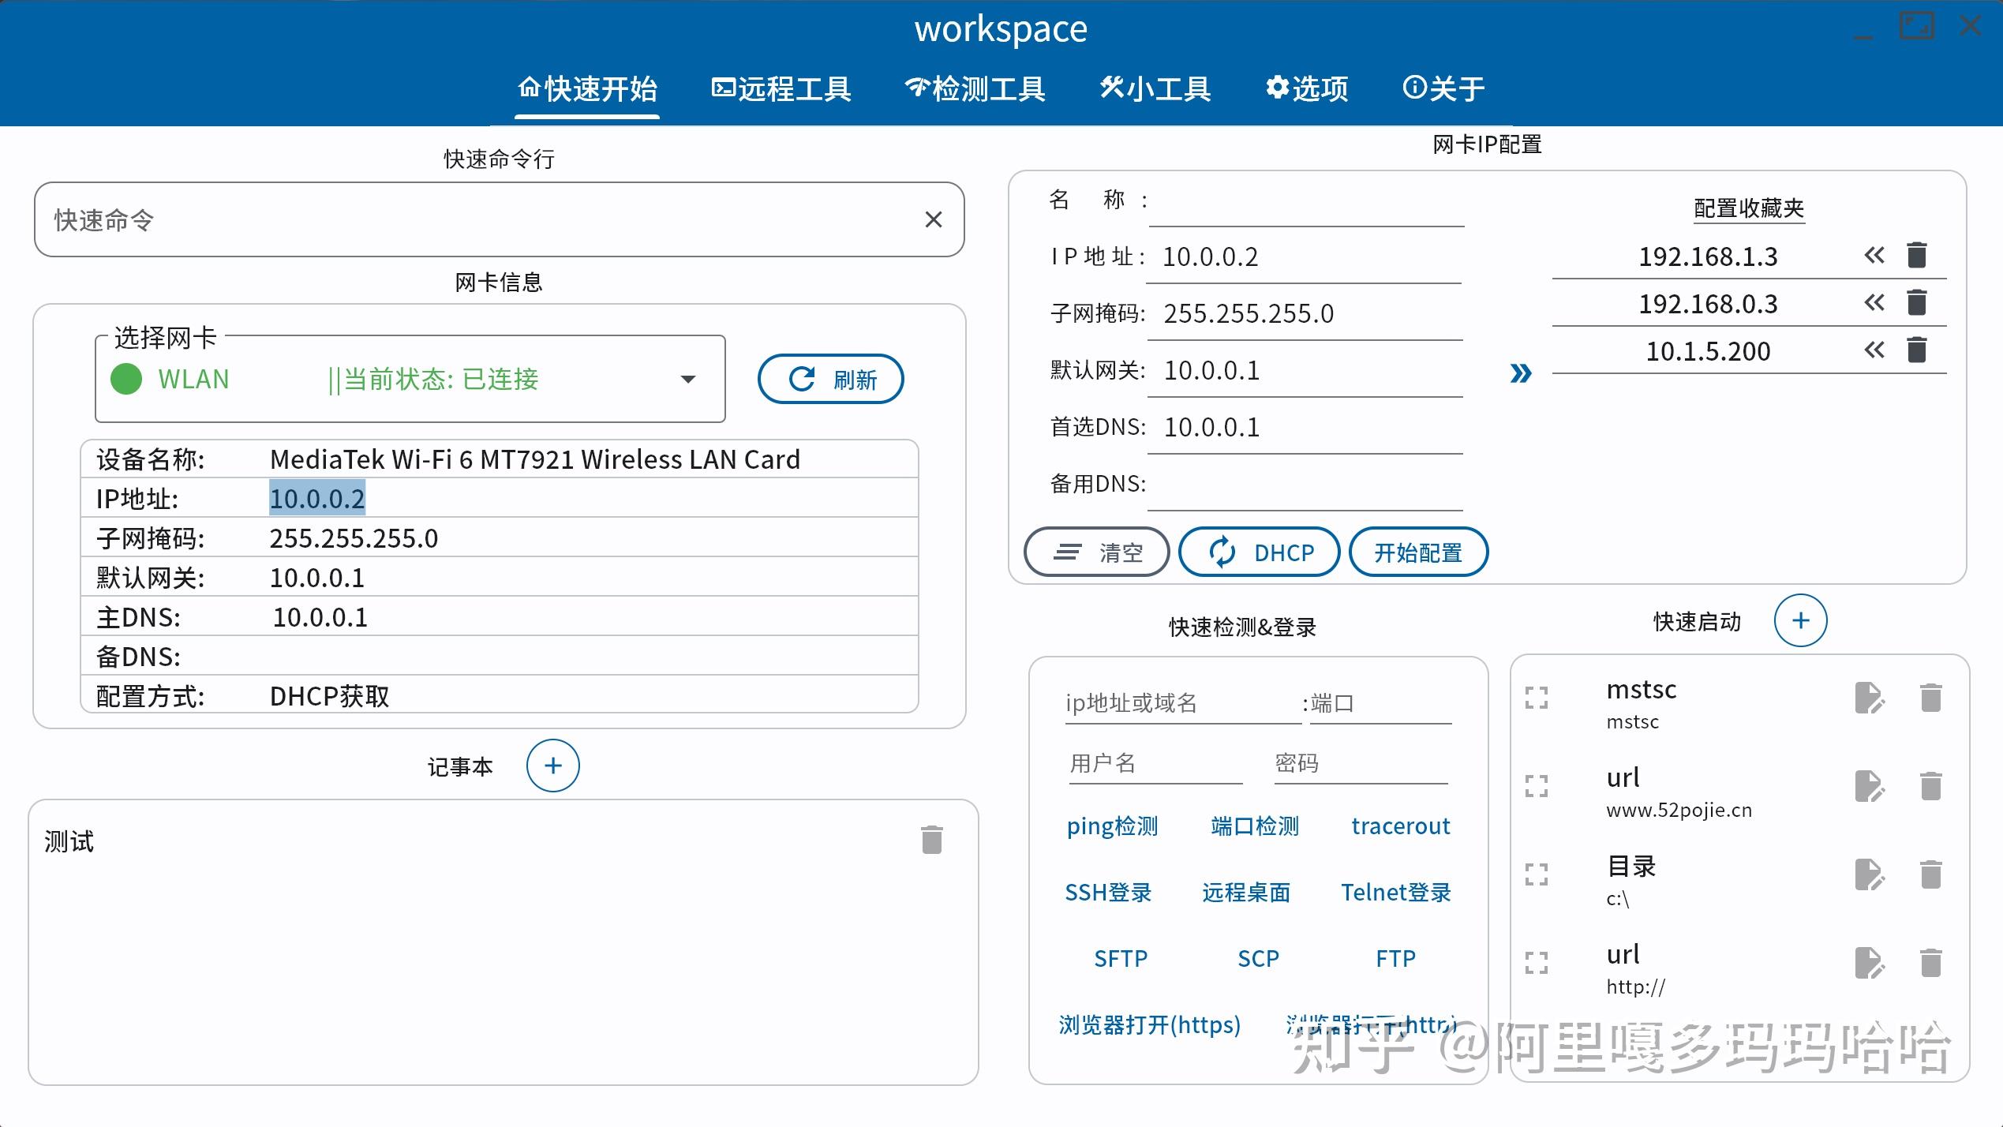Screen dimensions: 2003x1127
Task: Edit the mstsc quick launch entry
Action: click(x=1870, y=698)
